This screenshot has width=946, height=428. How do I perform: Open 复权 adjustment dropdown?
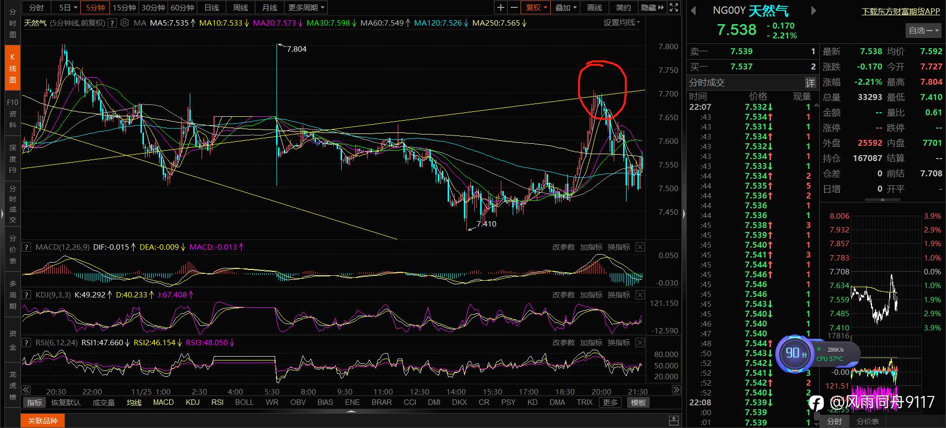coord(536,7)
